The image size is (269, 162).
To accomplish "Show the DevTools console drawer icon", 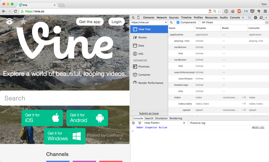I will [x=250, y=18].
